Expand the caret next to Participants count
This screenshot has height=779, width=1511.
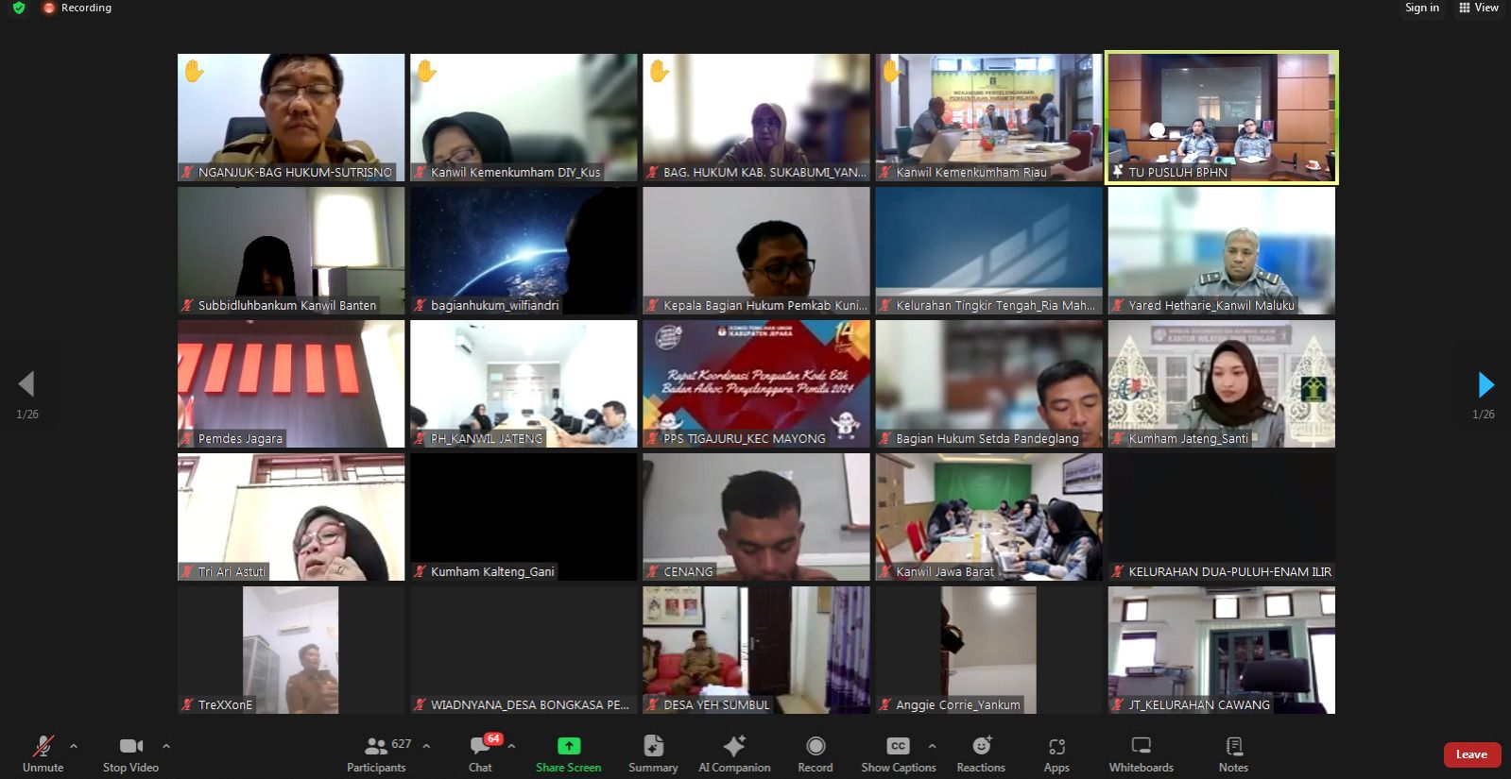426,746
